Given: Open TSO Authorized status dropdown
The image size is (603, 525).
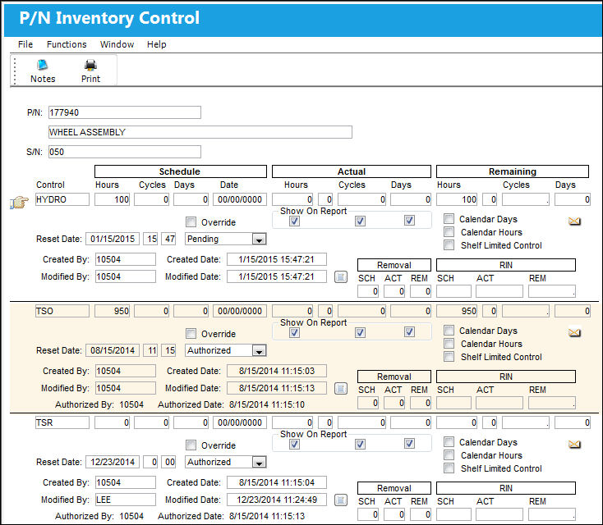Looking at the screenshot, I should pos(260,350).
